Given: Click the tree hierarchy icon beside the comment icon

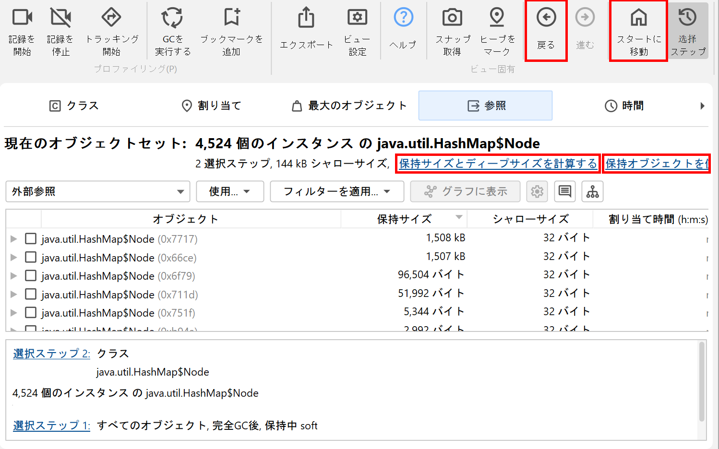Looking at the screenshot, I should [592, 192].
